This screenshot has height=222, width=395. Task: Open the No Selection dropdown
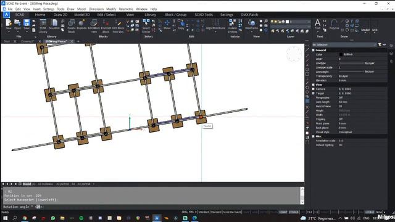coord(344,45)
